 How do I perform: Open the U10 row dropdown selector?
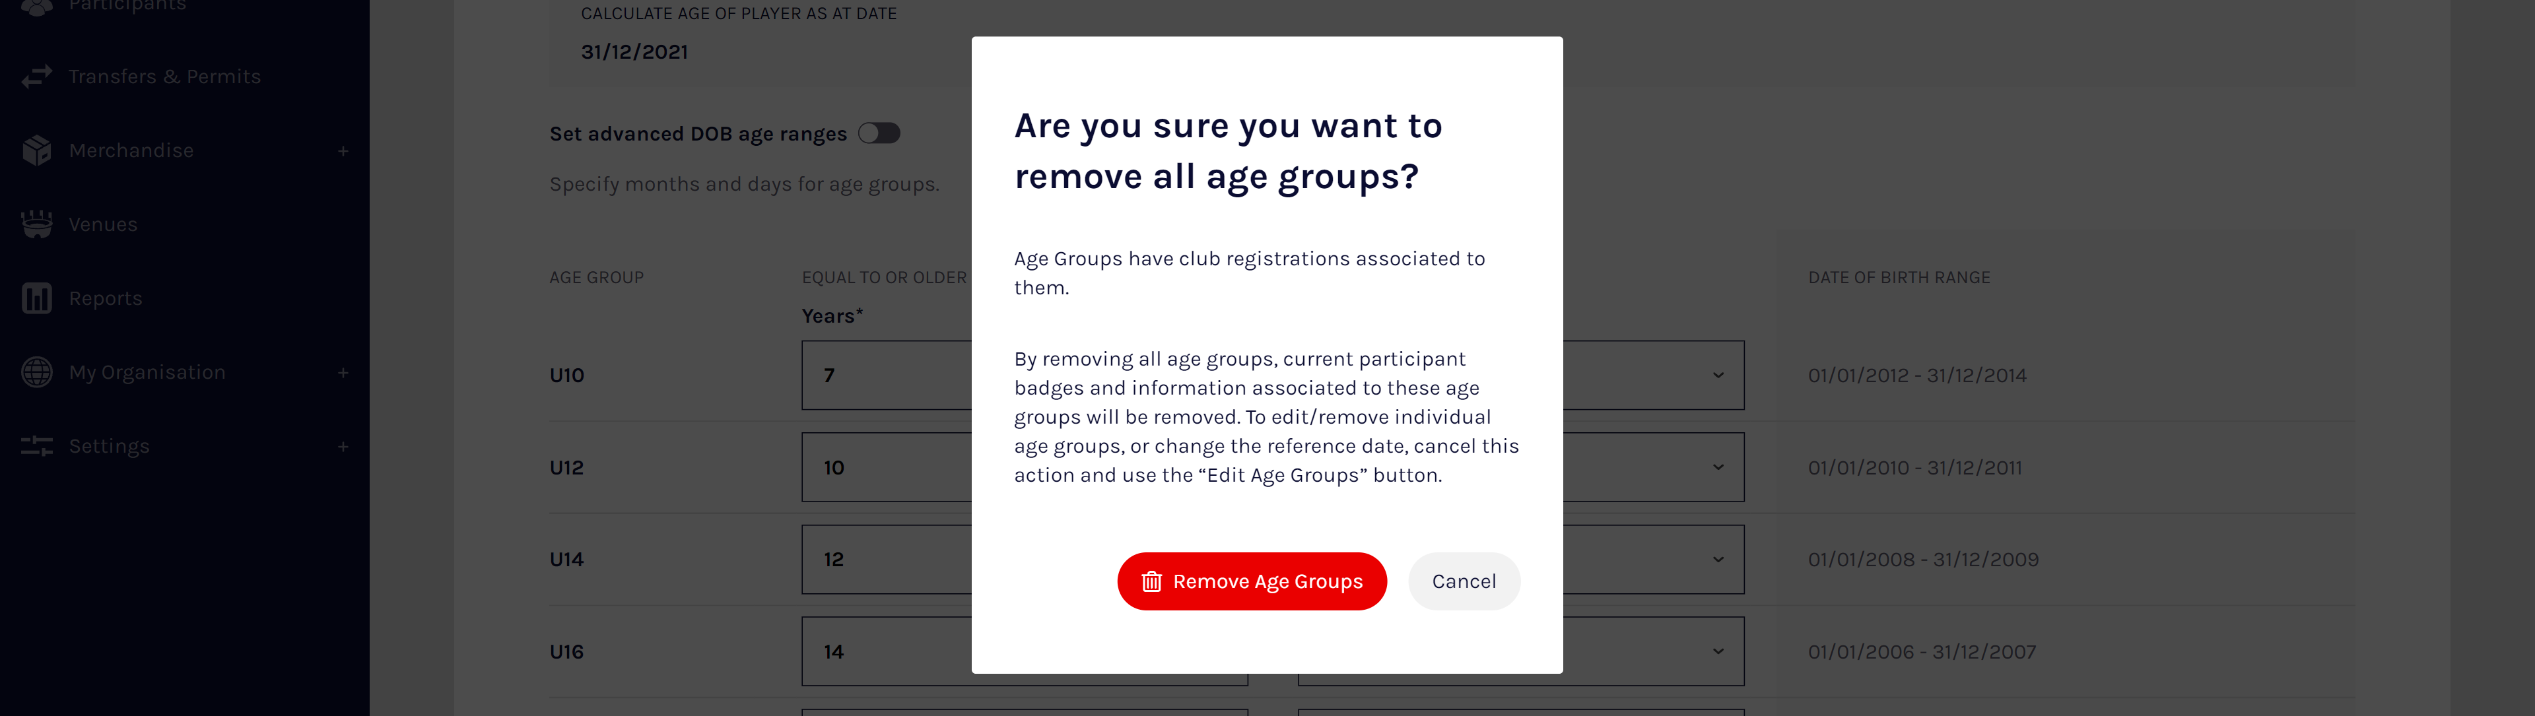pos(1717,375)
